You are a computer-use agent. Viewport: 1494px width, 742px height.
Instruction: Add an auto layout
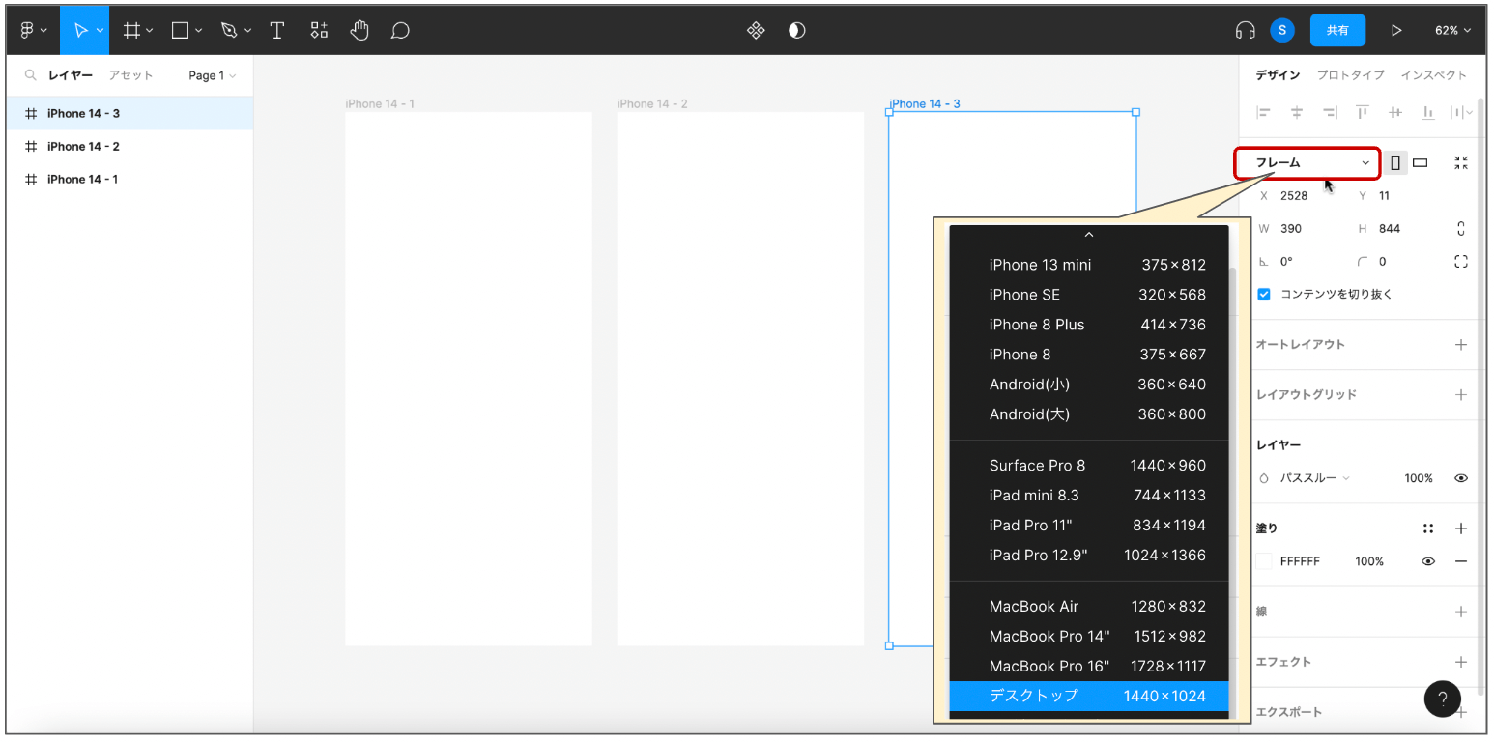coord(1461,345)
